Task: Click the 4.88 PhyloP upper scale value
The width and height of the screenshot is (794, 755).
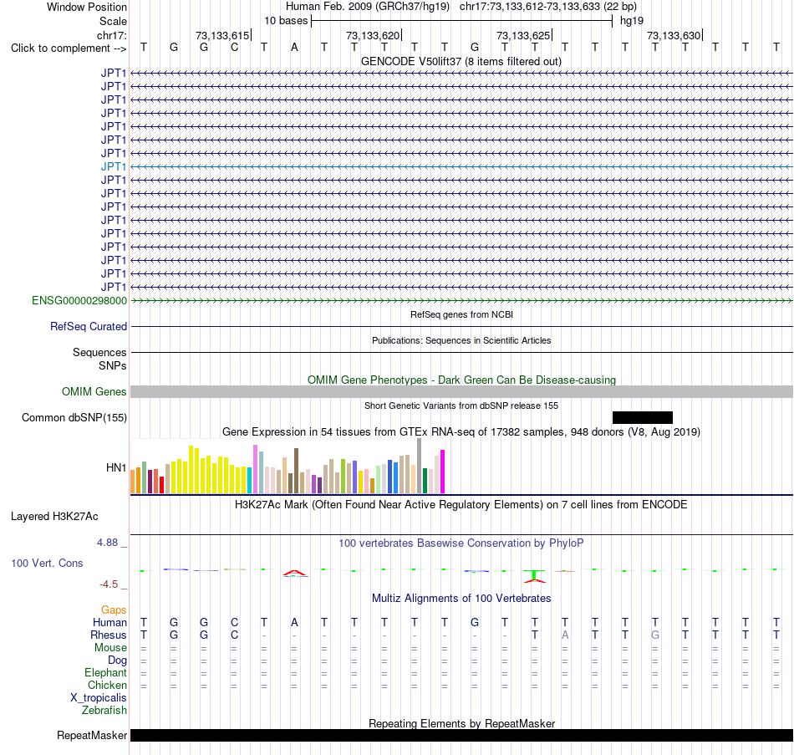Action: tap(107, 542)
